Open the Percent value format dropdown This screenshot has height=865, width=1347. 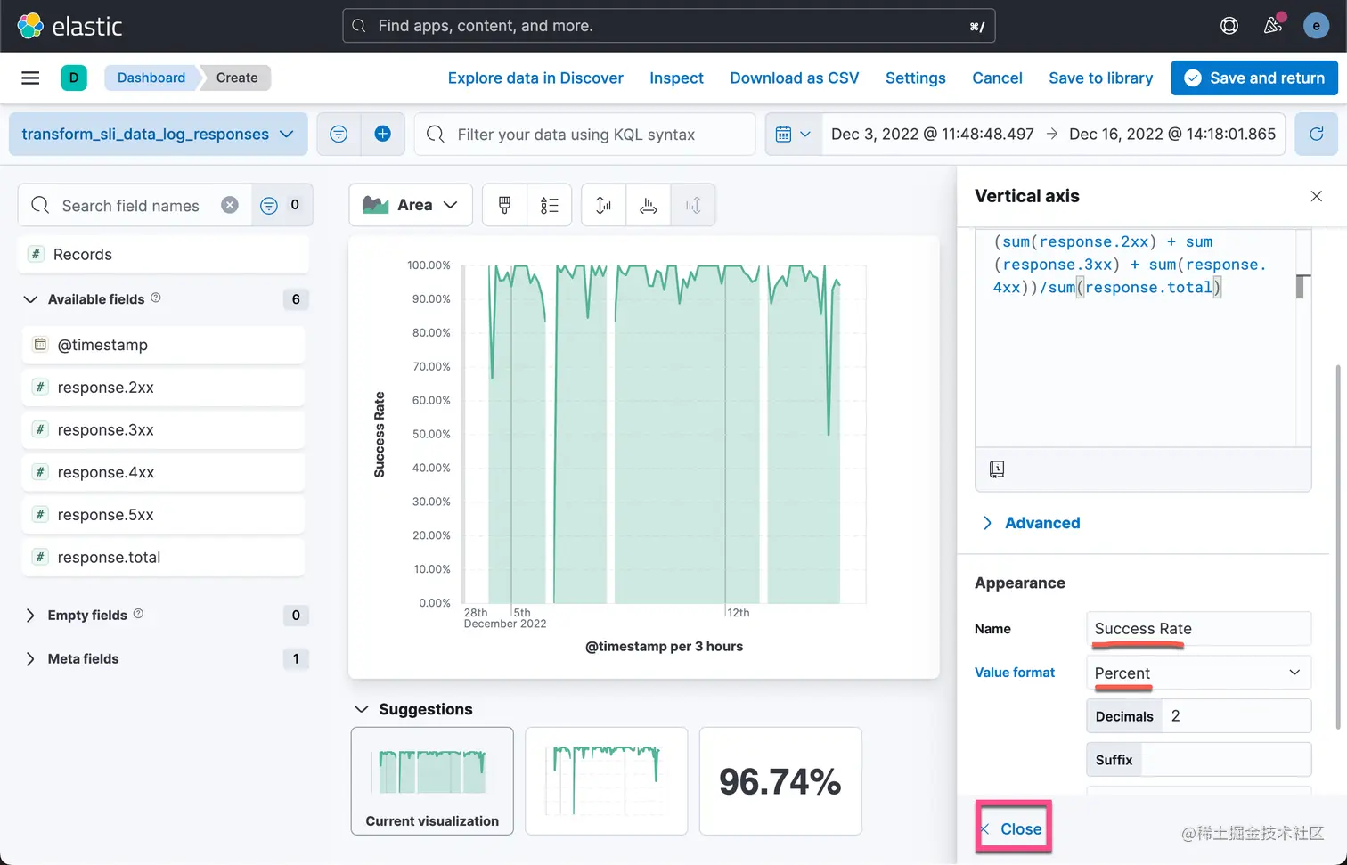(x=1198, y=673)
